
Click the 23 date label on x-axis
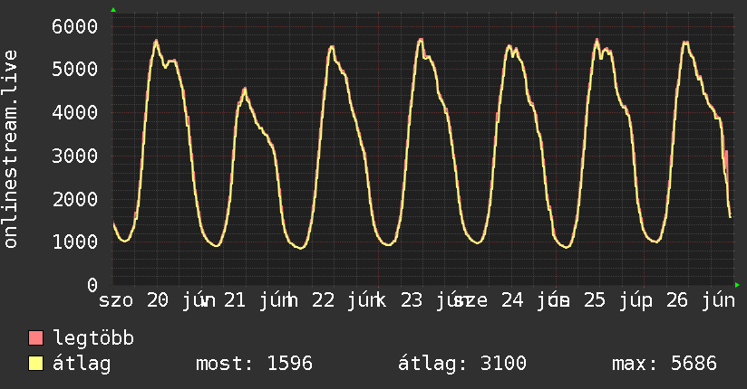pyautogui.click(x=412, y=300)
